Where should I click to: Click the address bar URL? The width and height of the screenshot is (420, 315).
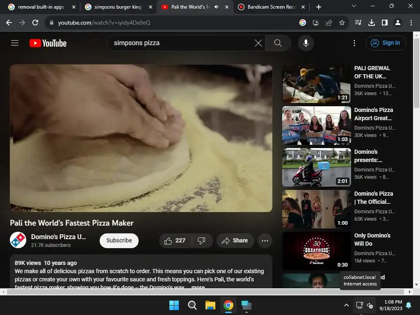click(104, 23)
